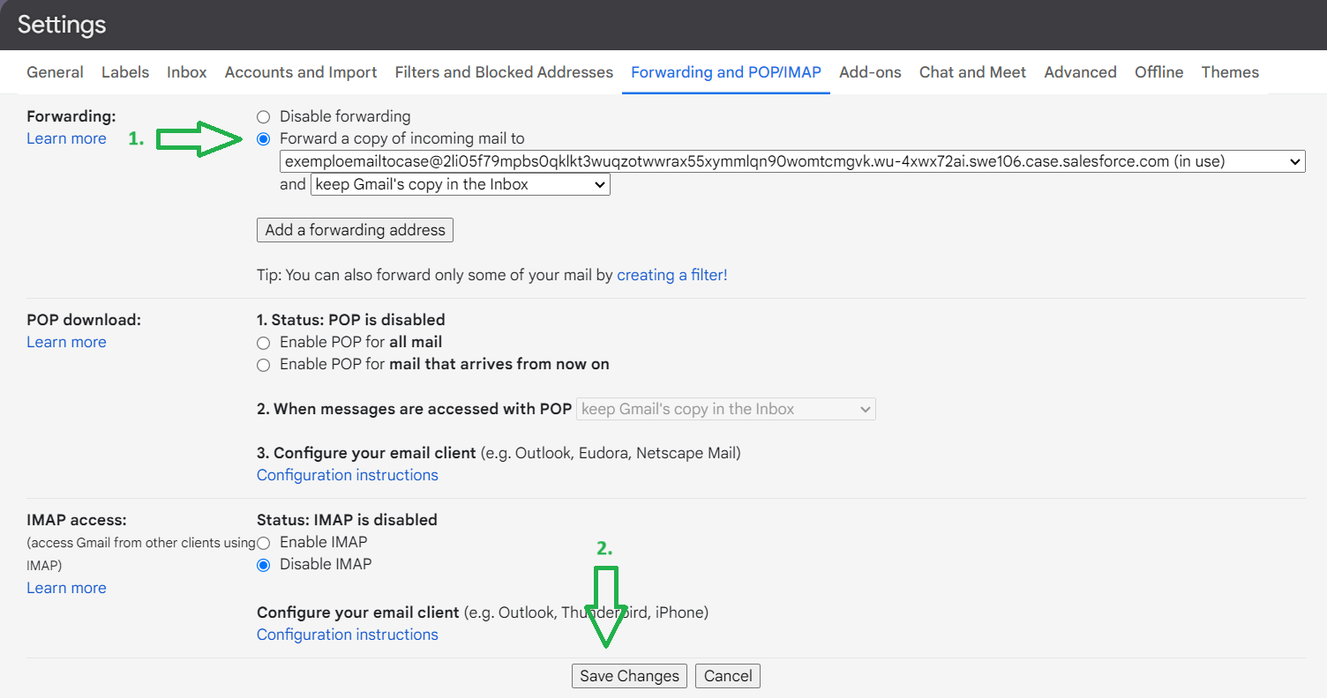
Task: Enable POP for mail arriving from now on
Action: point(263,364)
